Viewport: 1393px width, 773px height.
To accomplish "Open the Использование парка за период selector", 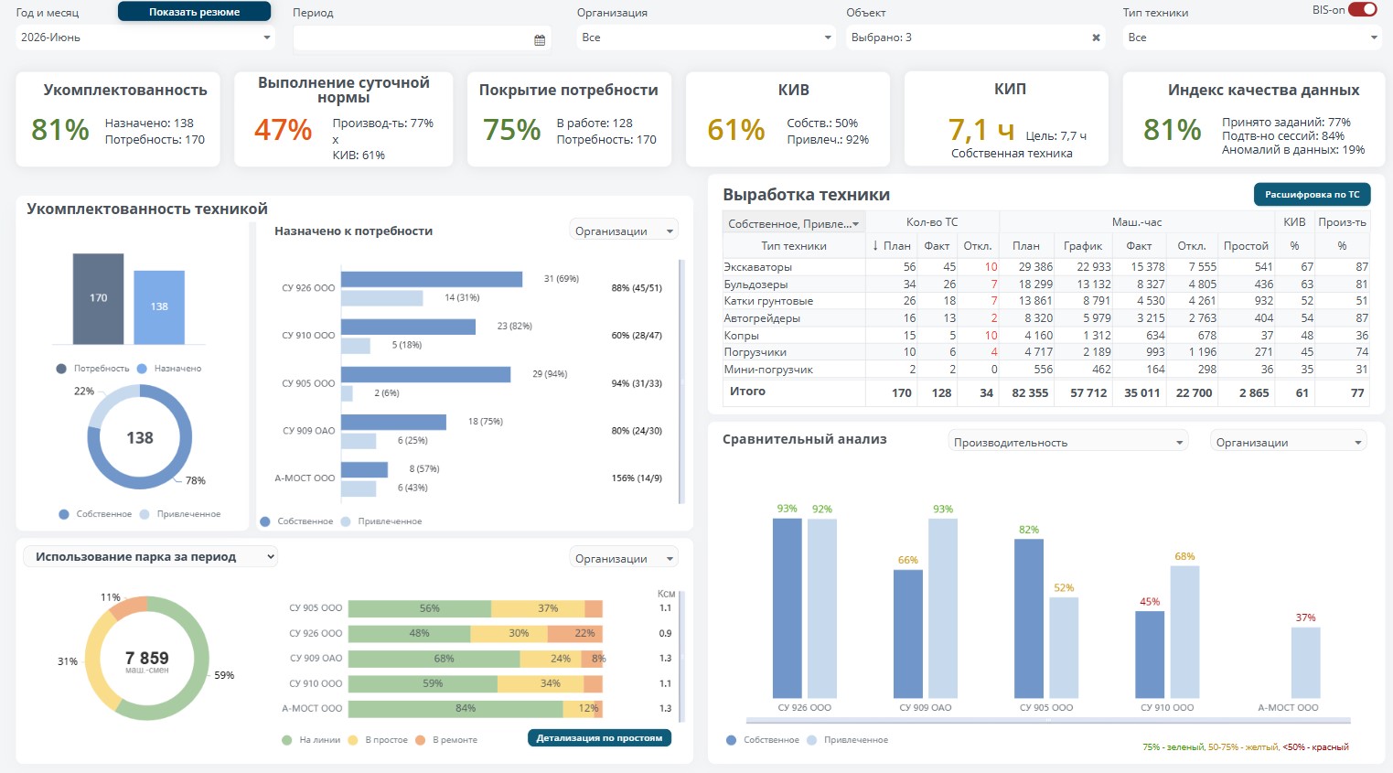I will point(151,556).
